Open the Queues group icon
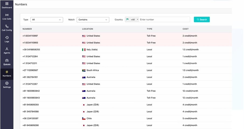The width and height of the screenshot is (244, 129). point(7,60)
